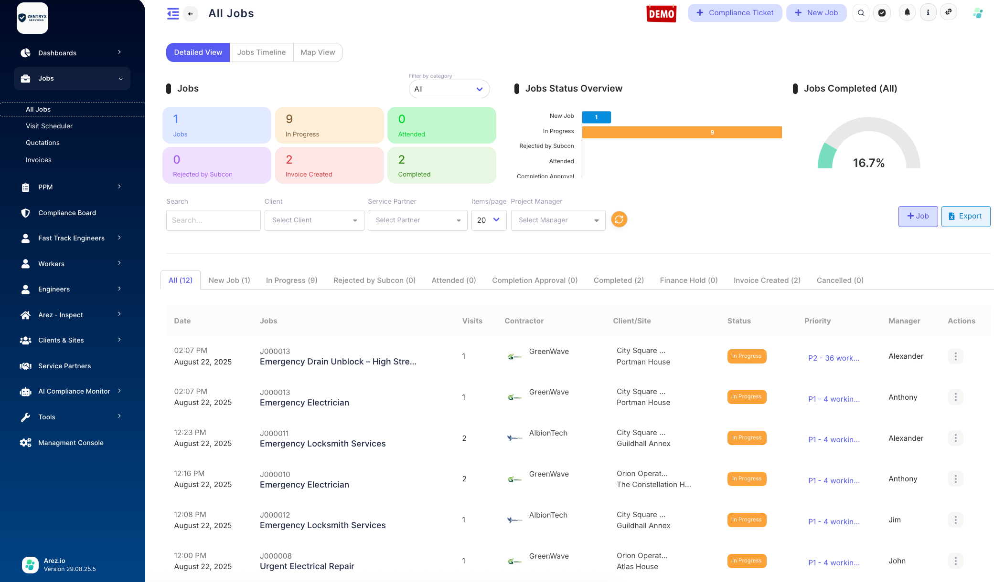Open the actions menu for Urgent Electrical Repair
The image size is (994, 582).
tap(955, 561)
